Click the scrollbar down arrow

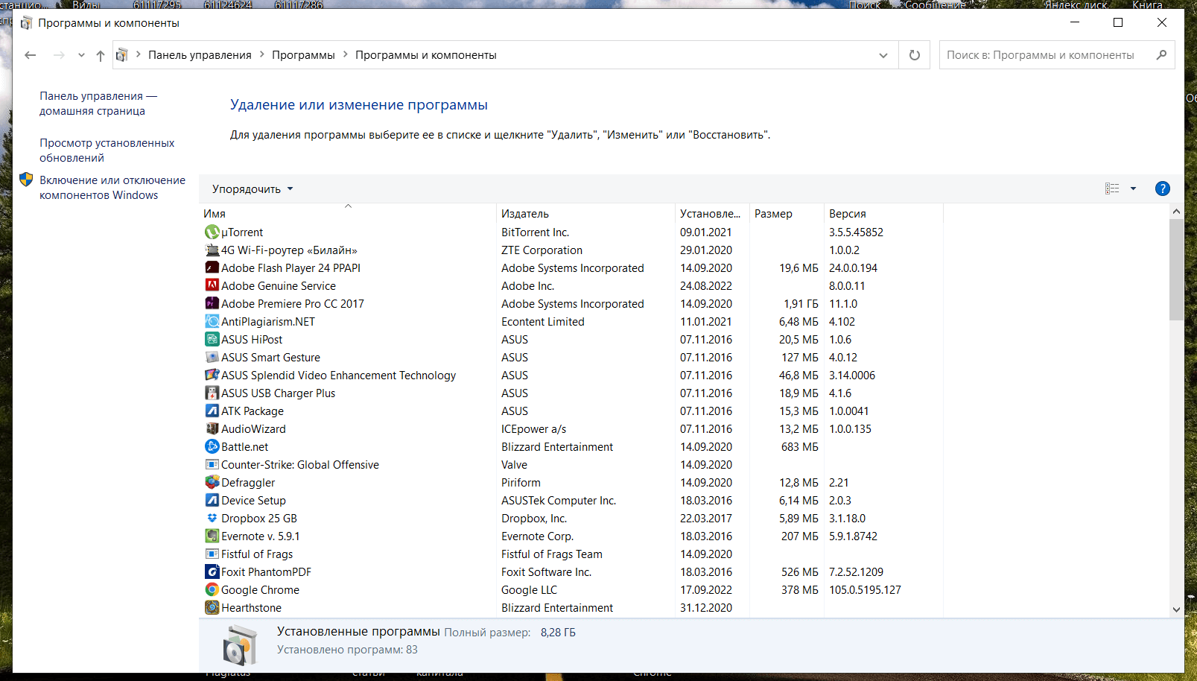click(x=1176, y=609)
